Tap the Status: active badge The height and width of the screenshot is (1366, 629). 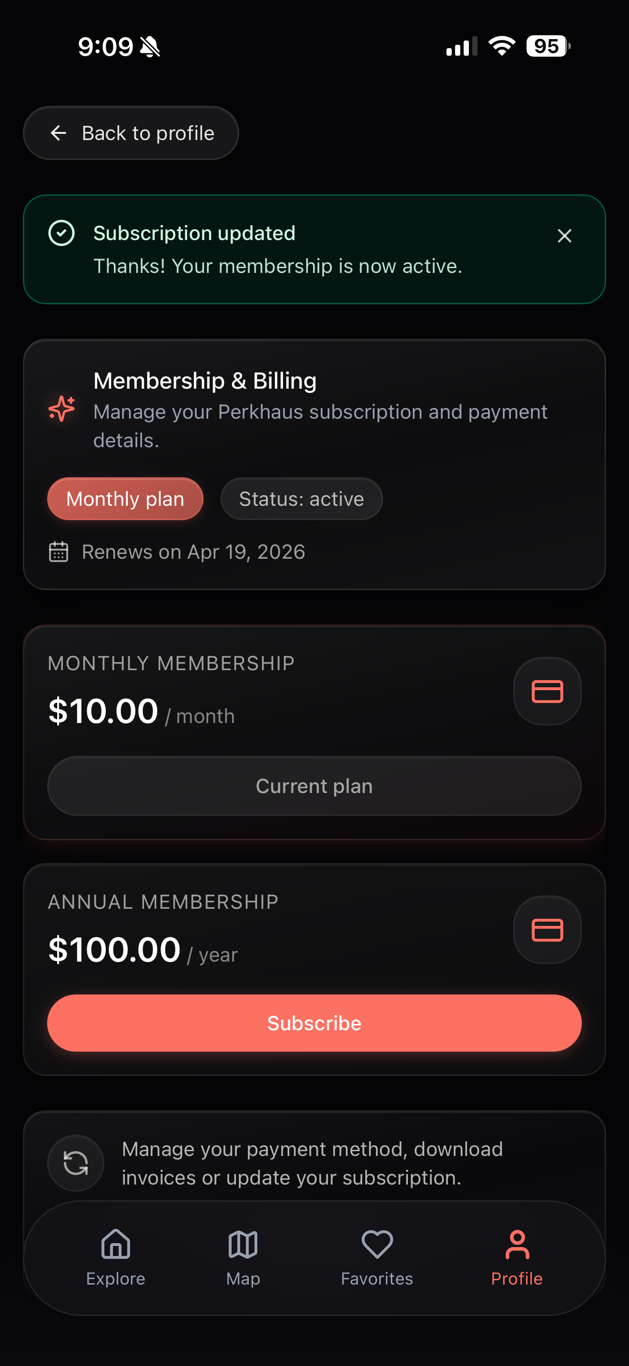(301, 499)
